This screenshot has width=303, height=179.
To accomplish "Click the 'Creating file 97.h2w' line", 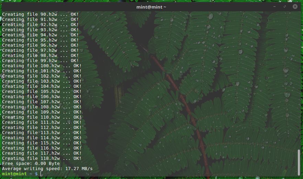I will [41, 50].
